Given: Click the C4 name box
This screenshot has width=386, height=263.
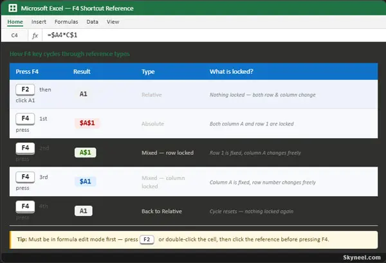Looking at the screenshot, I should tap(15, 35).
